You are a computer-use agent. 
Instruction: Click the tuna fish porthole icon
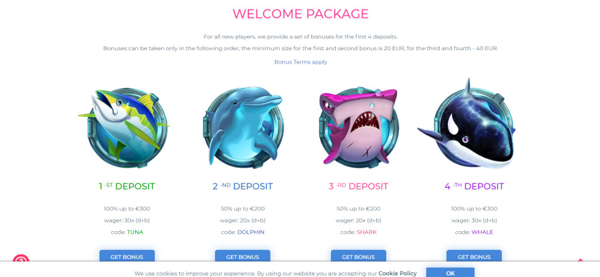pos(125,128)
